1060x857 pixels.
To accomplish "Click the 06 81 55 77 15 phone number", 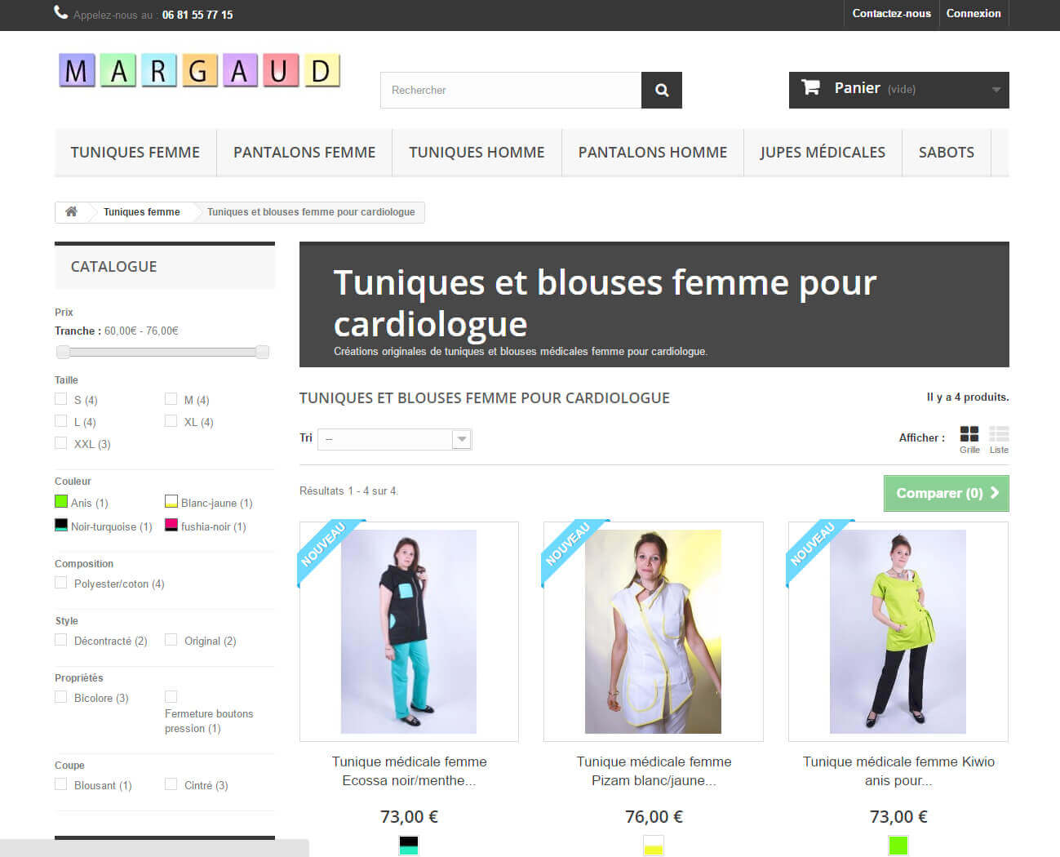I will tap(197, 15).
